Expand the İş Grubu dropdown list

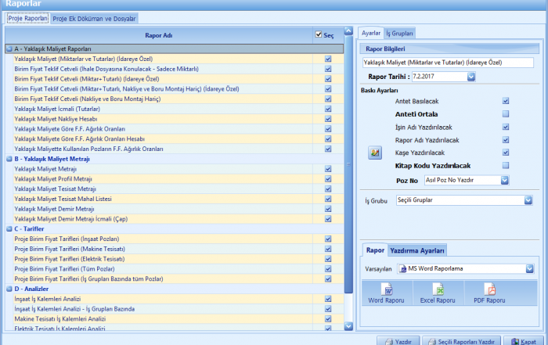[x=530, y=199]
